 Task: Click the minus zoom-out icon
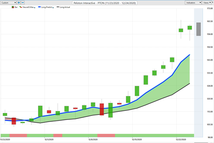[23, 3]
